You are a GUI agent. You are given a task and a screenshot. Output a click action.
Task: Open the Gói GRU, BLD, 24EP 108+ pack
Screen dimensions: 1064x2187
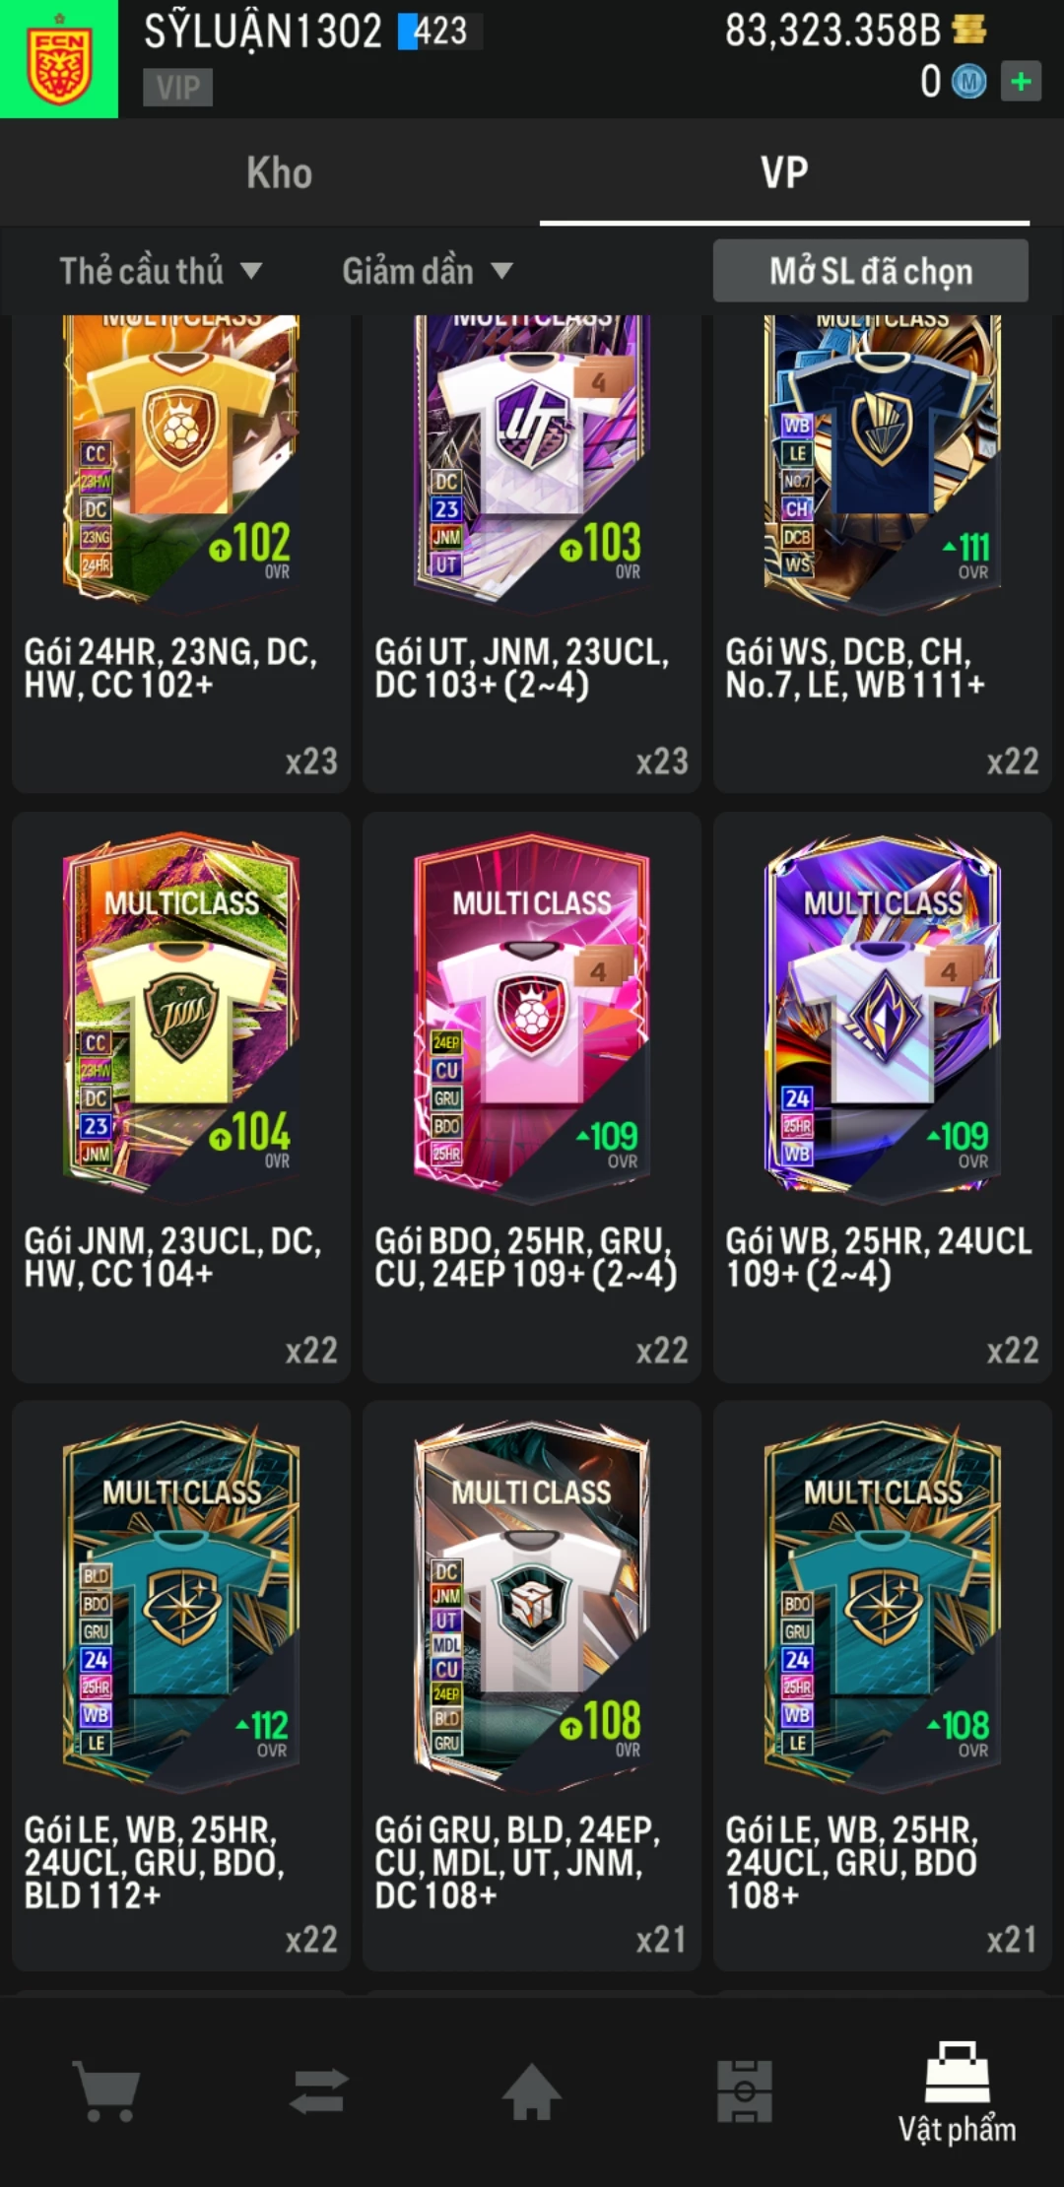(532, 1687)
